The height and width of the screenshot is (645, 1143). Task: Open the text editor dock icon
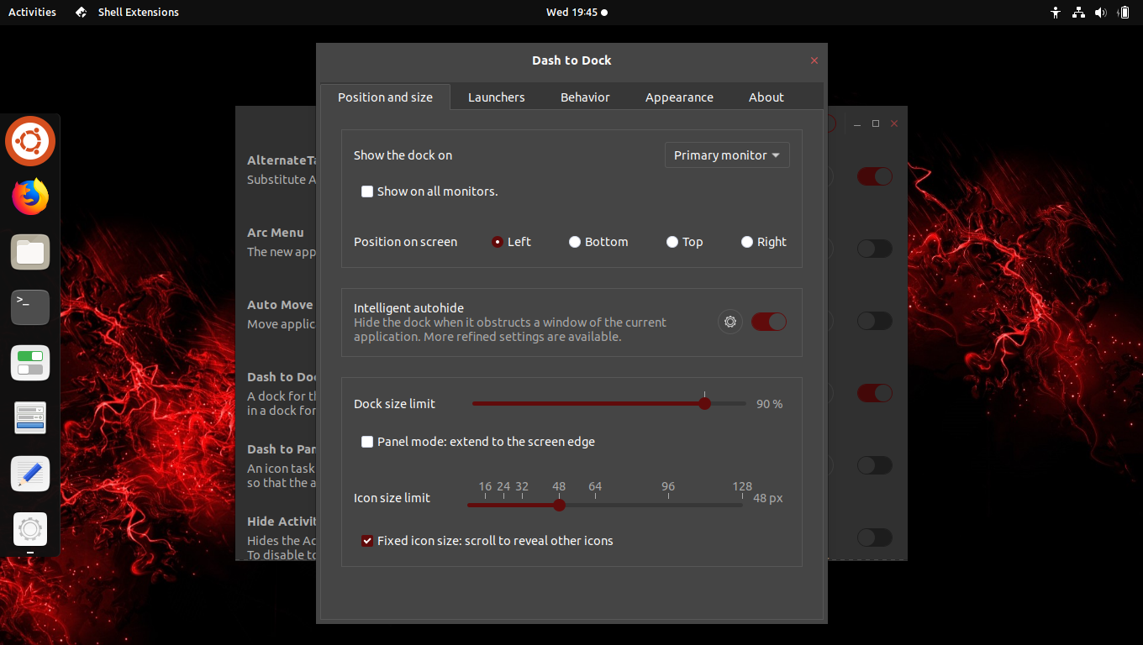click(x=30, y=474)
